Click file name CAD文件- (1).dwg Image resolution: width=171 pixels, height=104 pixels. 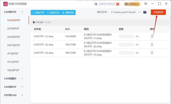[x=43, y=36]
